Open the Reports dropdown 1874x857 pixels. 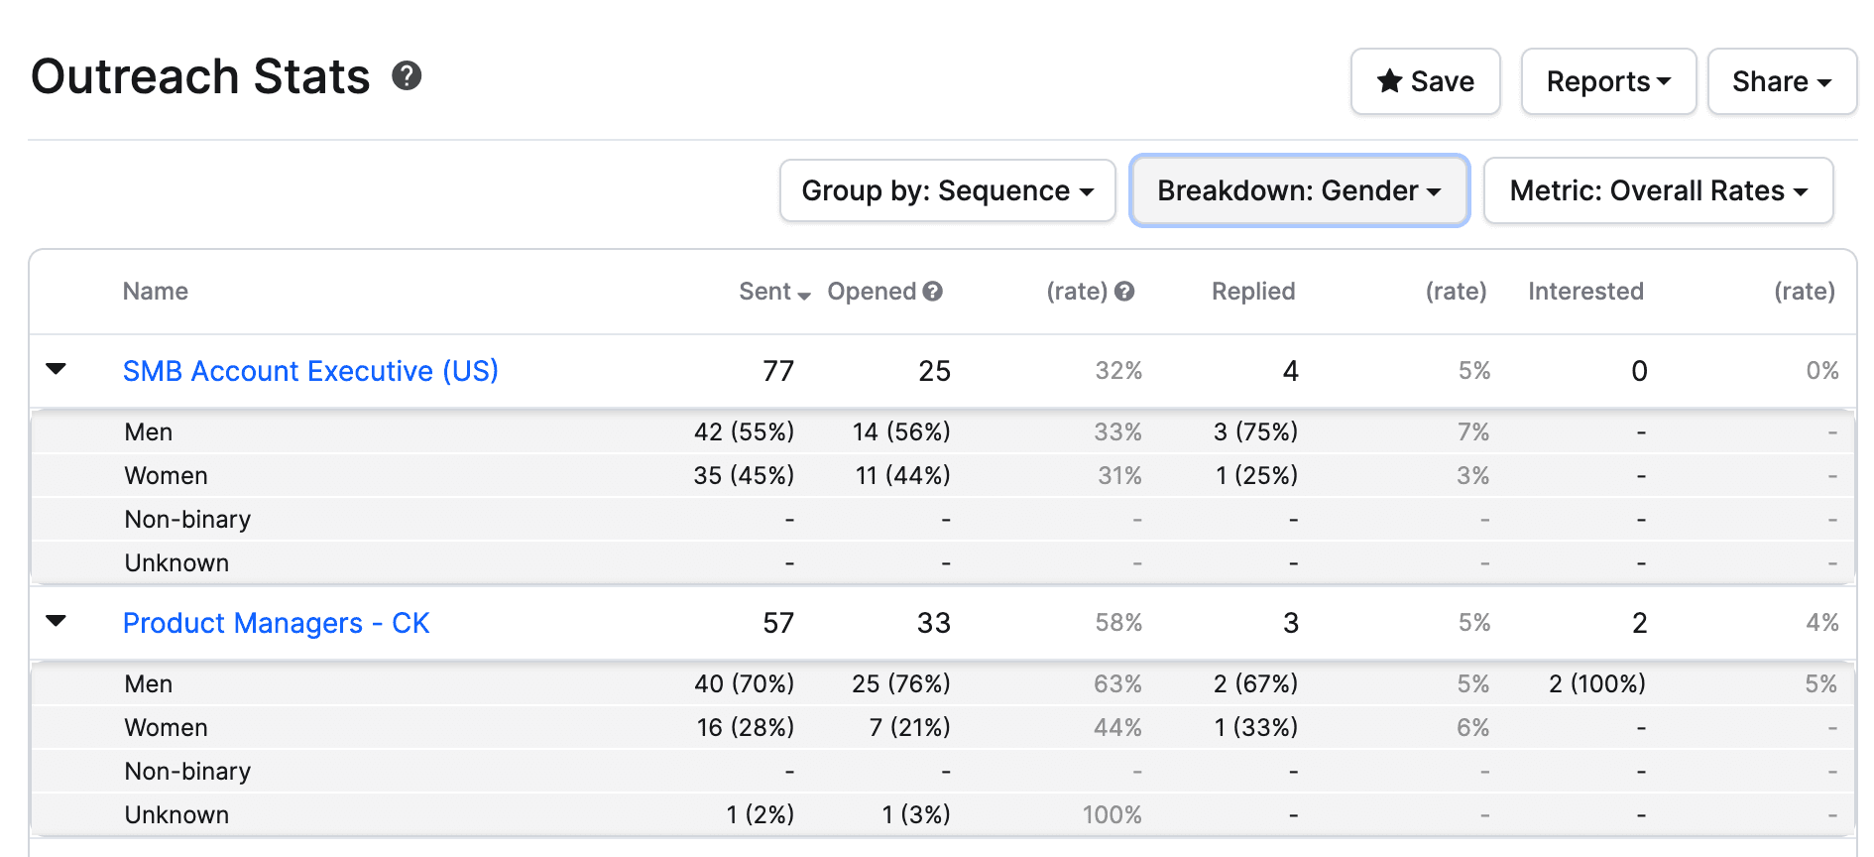[1608, 81]
